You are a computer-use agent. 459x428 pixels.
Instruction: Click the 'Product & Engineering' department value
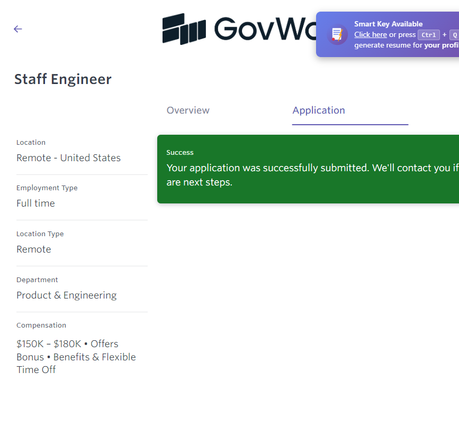pos(67,295)
